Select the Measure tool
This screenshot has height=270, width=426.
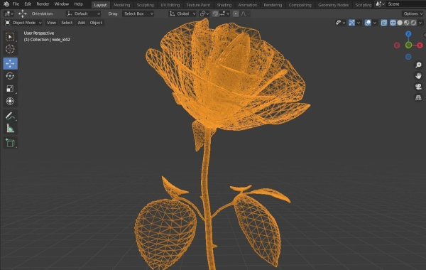tap(11, 129)
